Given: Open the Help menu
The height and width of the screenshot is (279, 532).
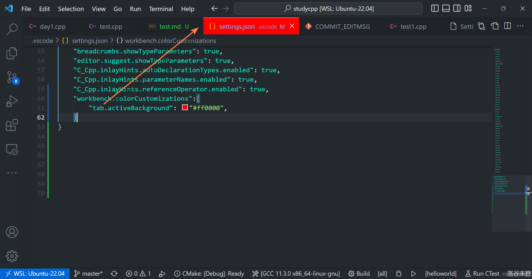Looking at the screenshot, I should (188, 9).
